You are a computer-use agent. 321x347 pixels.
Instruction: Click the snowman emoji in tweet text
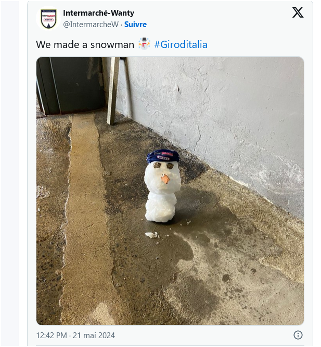pyautogui.click(x=145, y=44)
